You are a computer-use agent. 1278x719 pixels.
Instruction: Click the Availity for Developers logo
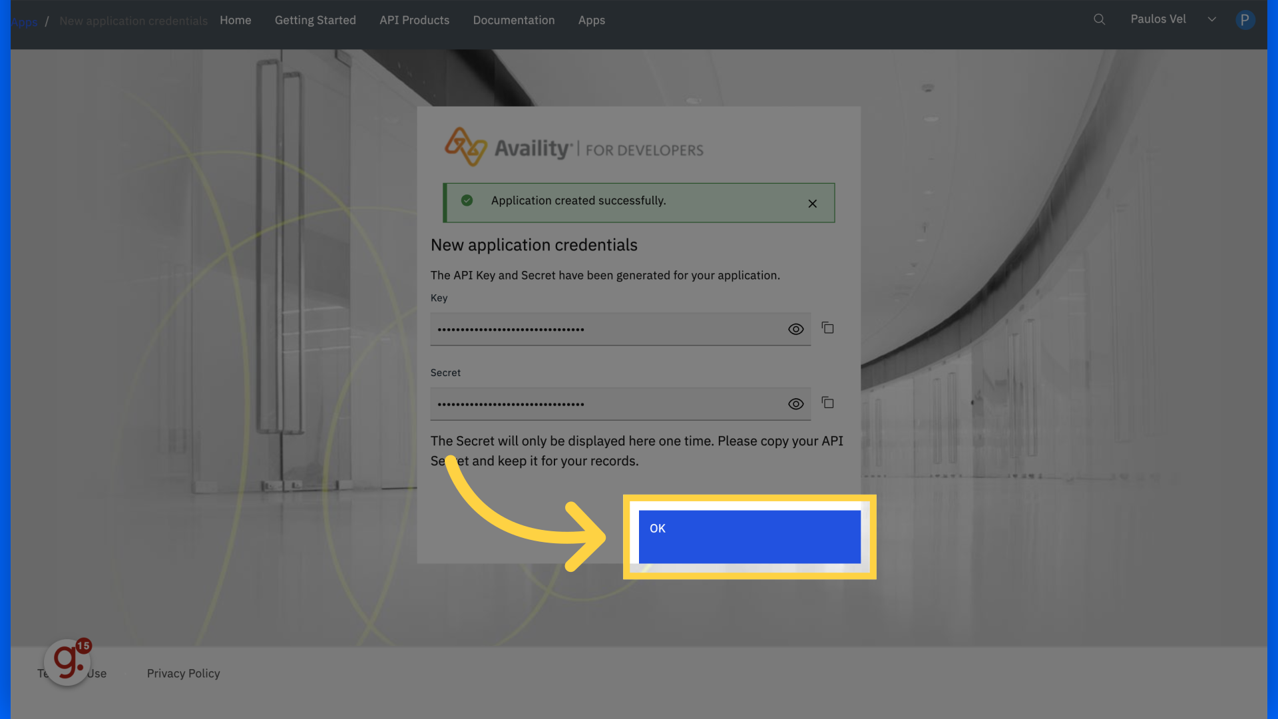[x=573, y=148]
